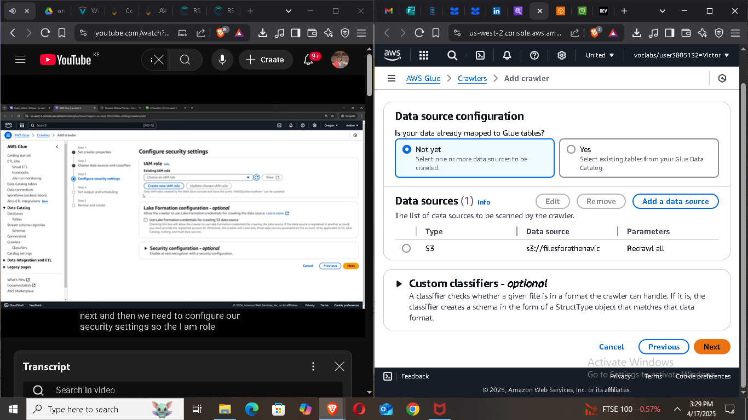Launch CloudShell from the AWS top bar

coord(480,55)
